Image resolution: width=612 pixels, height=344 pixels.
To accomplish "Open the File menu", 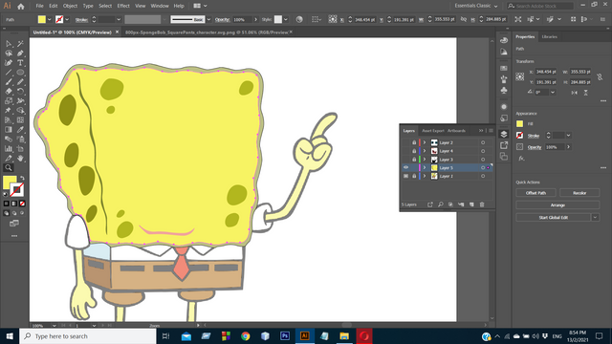I will point(39,6).
